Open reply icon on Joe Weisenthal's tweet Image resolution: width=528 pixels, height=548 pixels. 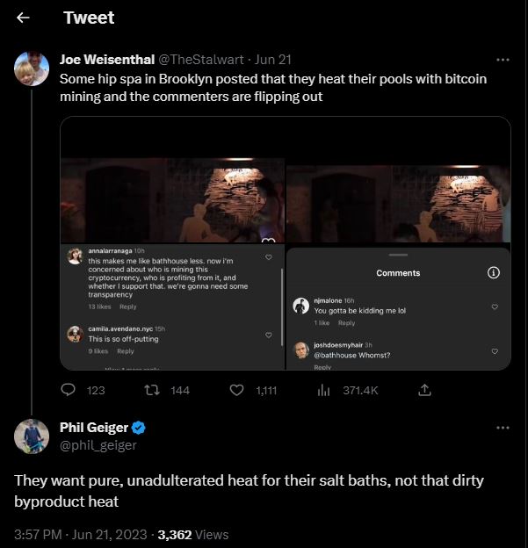(69, 390)
